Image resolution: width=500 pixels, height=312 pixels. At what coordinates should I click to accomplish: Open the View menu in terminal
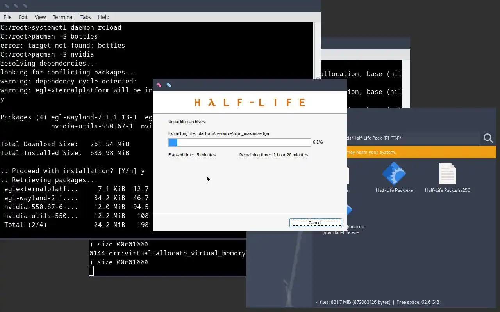tap(40, 17)
